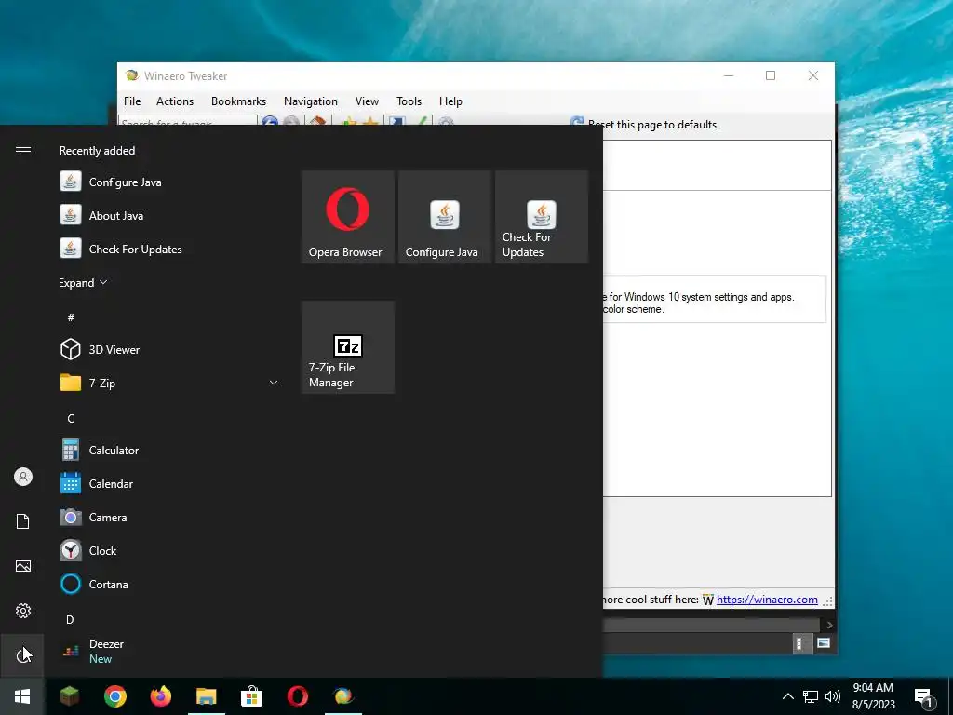Launch Firefox from the taskbar
This screenshot has height=715, width=953.
tap(160, 696)
